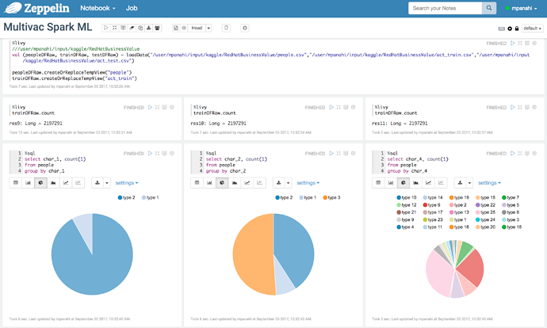547x328 pixels.
Task: Open keyboard shortcuts list icon
Action: (x=502, y=29)
